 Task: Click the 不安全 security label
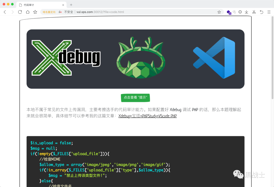click(x=68, y=12)
